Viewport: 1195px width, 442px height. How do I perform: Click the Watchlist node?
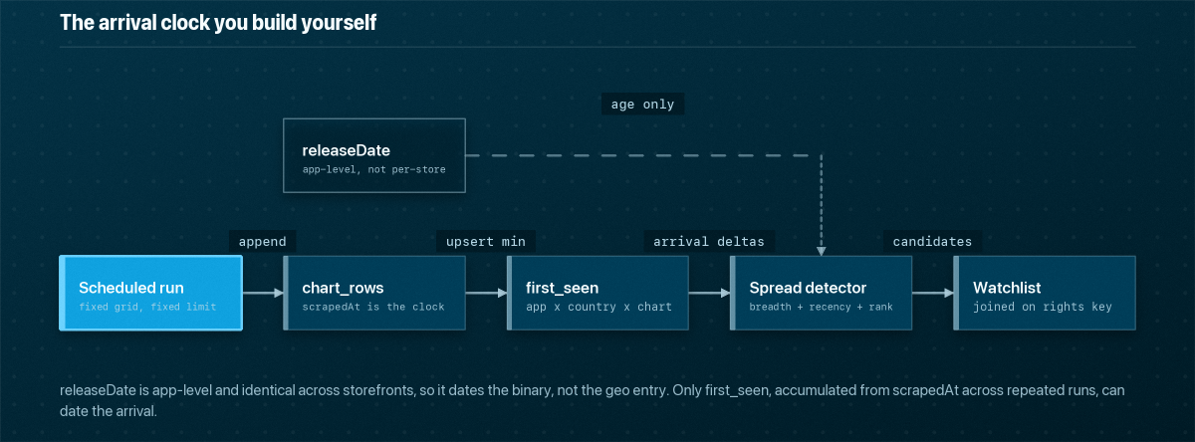click(1045, 294)
